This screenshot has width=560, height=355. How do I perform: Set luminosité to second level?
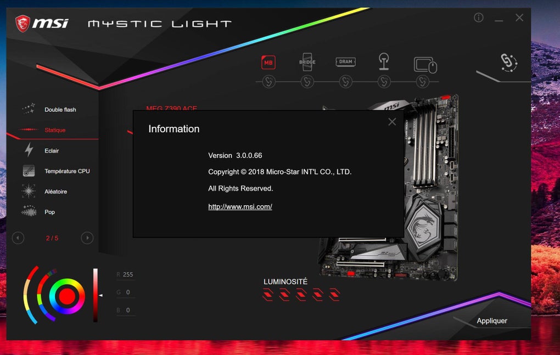pos(284,295)
